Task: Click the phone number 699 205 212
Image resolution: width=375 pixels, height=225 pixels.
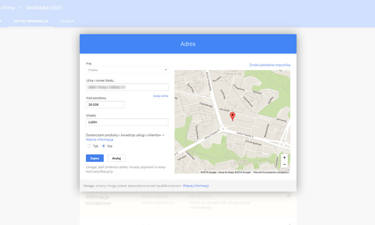Action: pyautogui.click(x=200, y=197)
